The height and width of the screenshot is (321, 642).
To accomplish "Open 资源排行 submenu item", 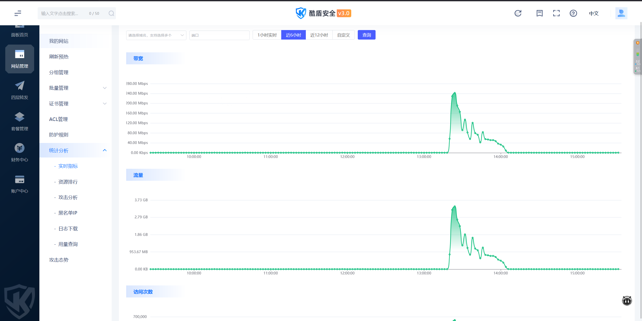I will [x=68, y=182].
